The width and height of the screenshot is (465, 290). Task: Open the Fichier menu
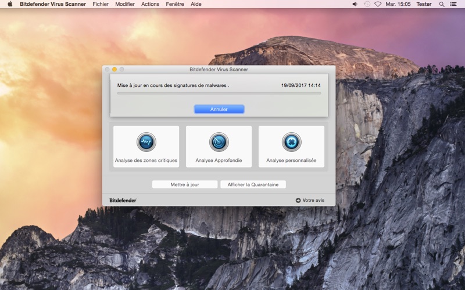pyautogui.click(x=101, y=4)
